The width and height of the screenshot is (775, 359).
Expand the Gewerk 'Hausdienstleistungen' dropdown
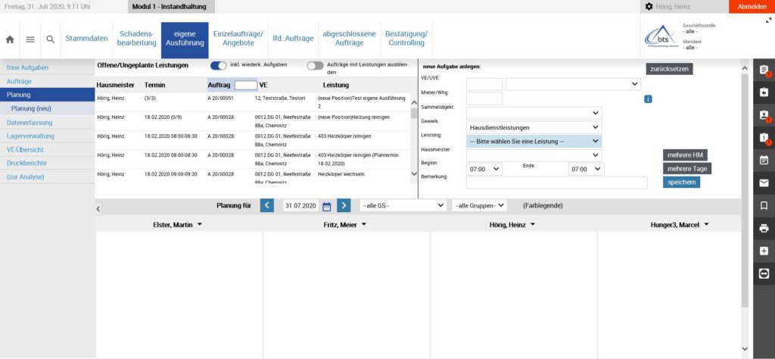click(534, 127)
